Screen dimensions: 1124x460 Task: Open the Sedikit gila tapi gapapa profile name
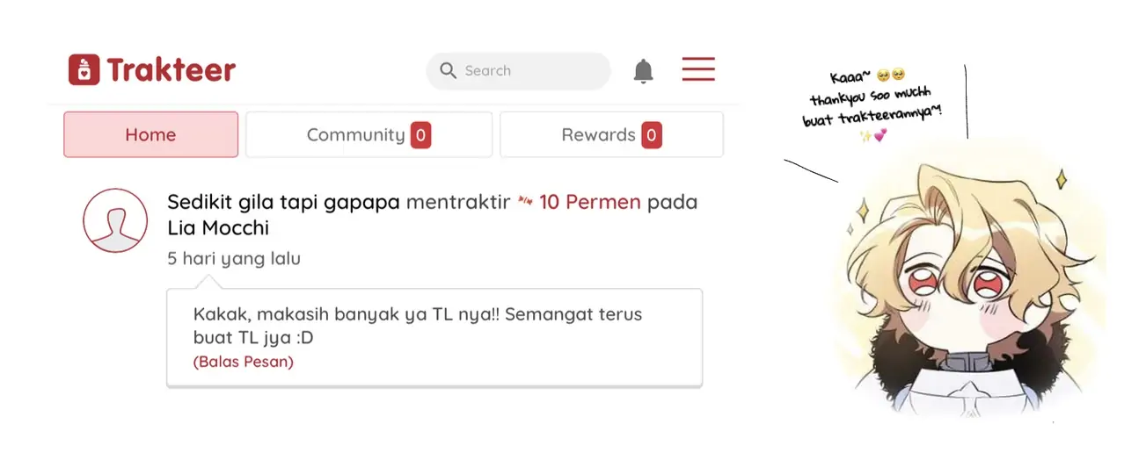pyautogui.click(x=284, y=202)
